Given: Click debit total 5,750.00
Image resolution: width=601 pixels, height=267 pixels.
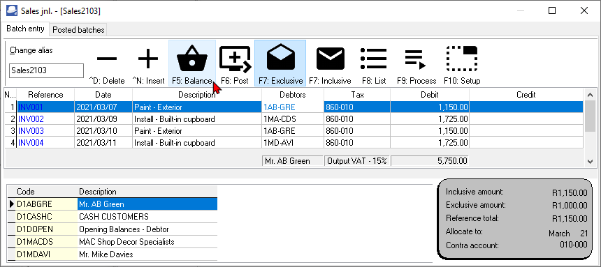Looking at the screenshot, I should (430, 160).
